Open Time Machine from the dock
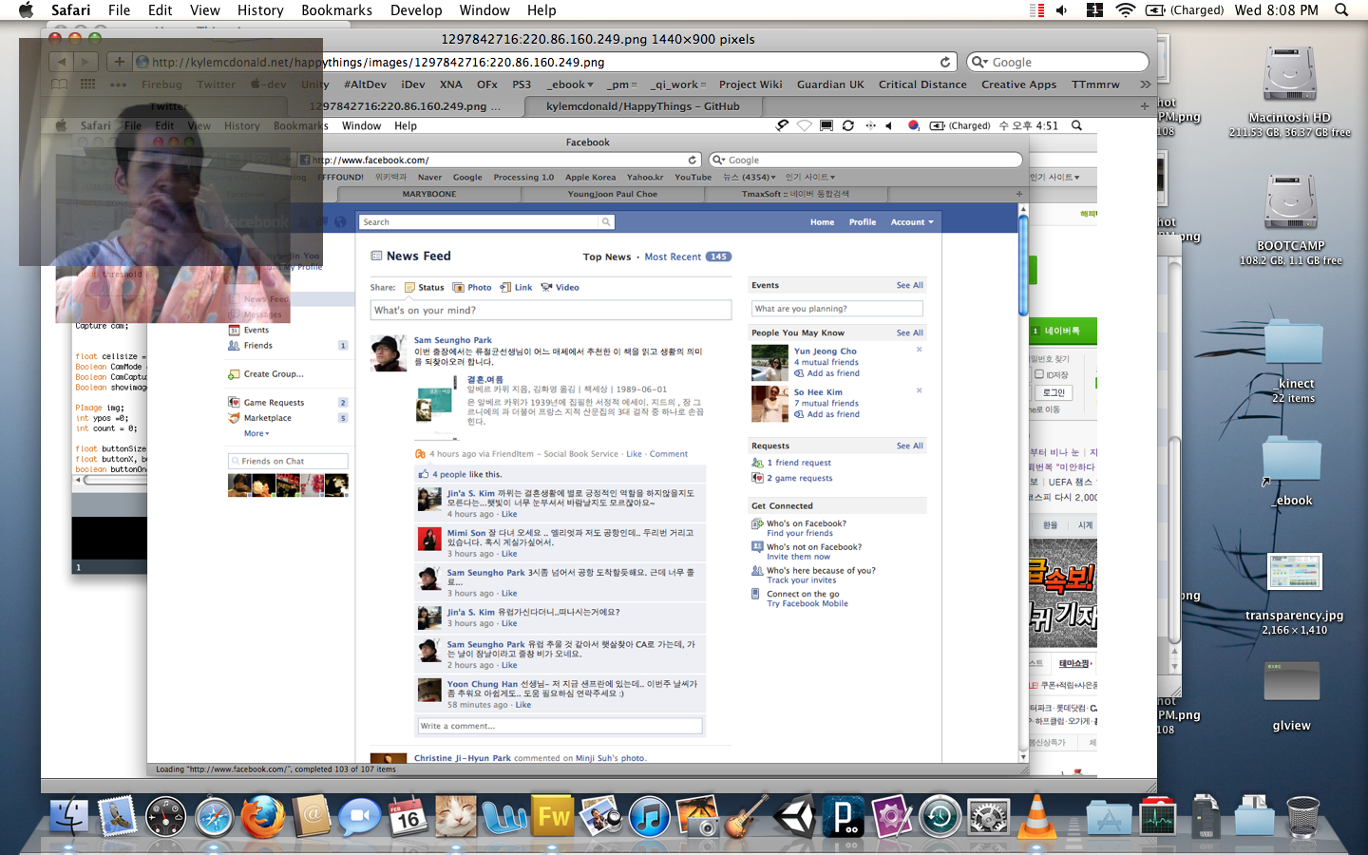1368x855 pixels. point(940,817)
